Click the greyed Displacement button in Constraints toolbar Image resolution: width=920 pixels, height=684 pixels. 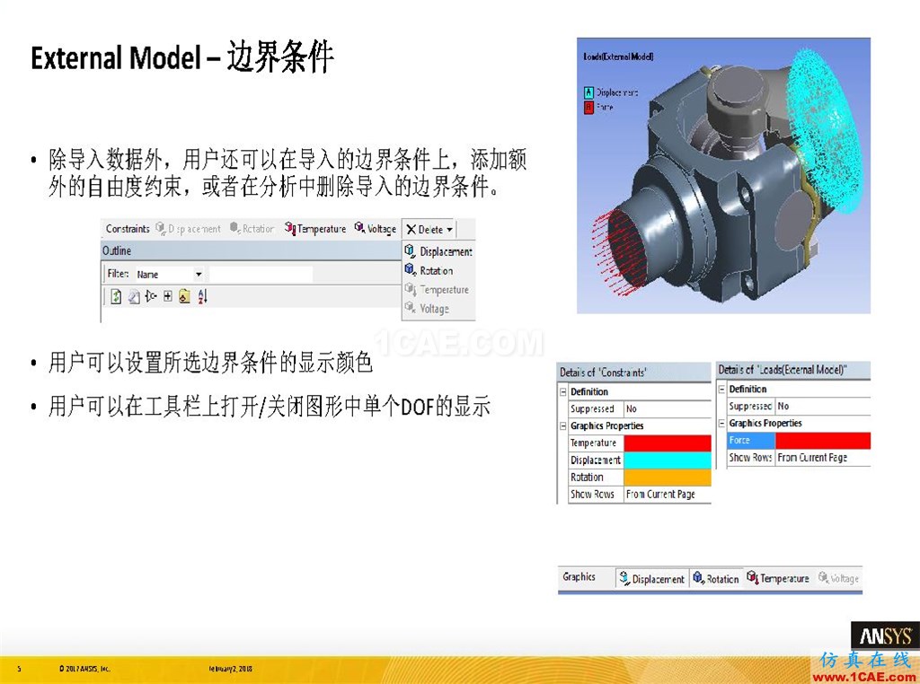188,229
